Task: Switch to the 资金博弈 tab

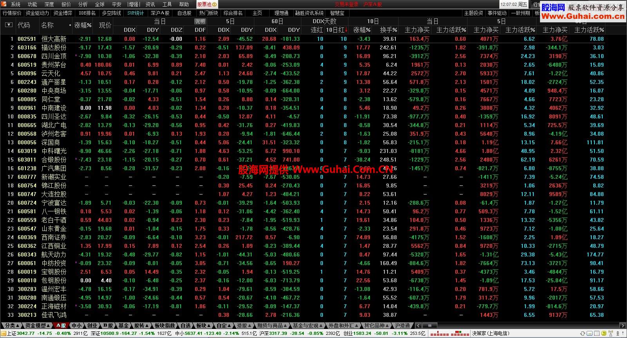Action: click(63, 13)
